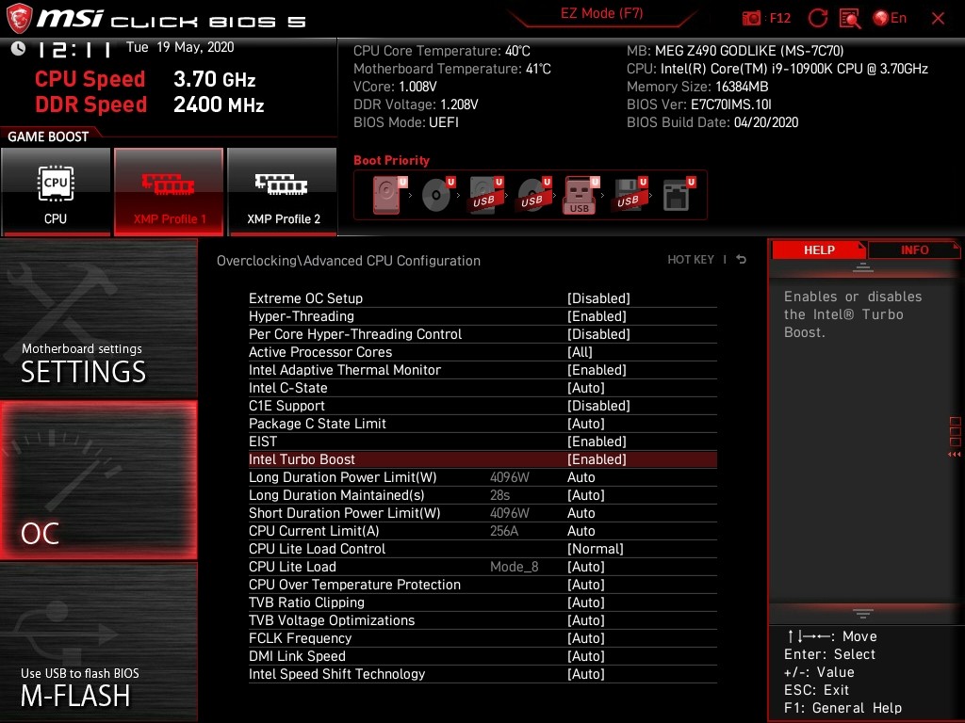Toggle the Hyper-Threading Enabled value

tap(597, 316)
